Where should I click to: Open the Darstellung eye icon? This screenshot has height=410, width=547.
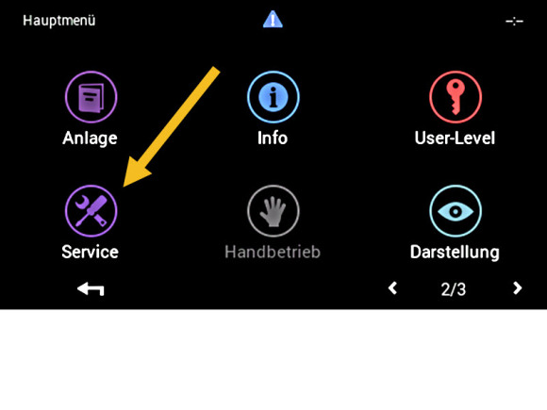(456, 211)
